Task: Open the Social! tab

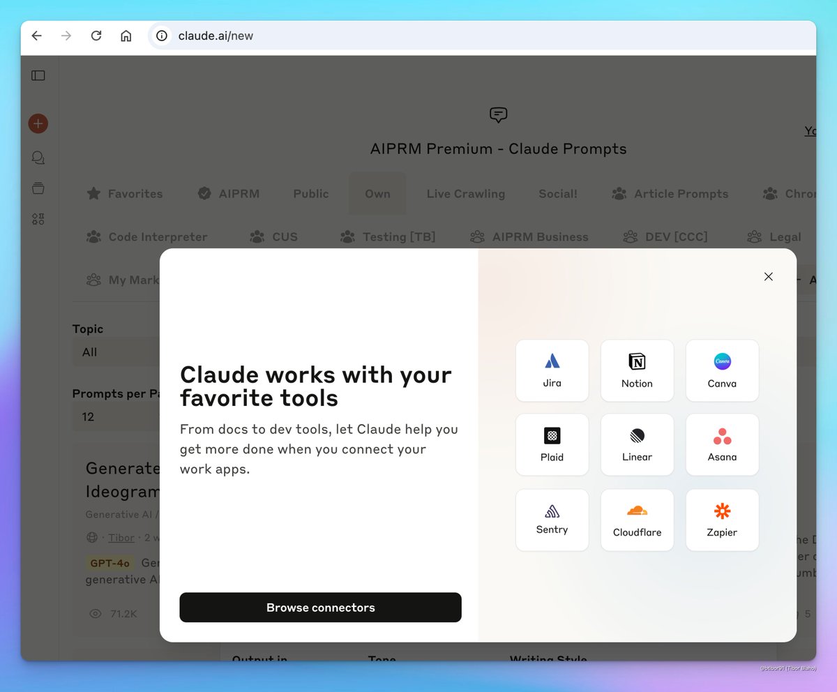Action: point(558,194)
